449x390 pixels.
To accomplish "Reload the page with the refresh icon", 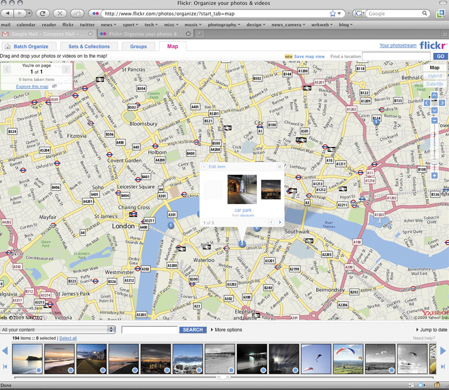I will pyautogui.click(x=42, y=13).
